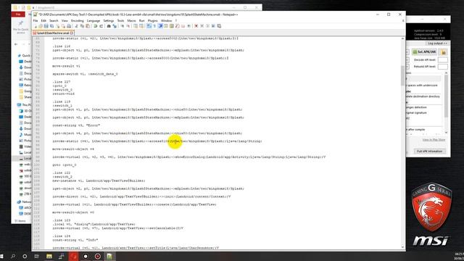Save the currently recorded macro
The image size is (464, 261).
click(x=219, y=26)
